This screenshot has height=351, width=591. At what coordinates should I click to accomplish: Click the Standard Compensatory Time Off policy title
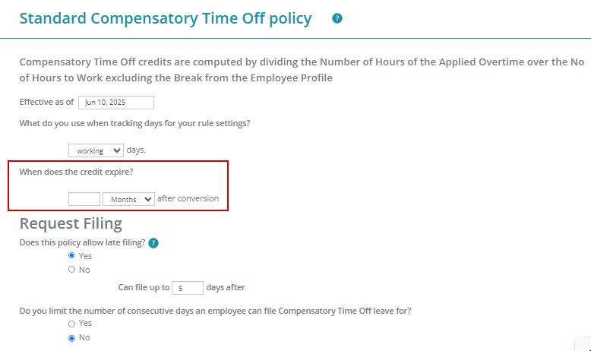[x=166, y=18]
